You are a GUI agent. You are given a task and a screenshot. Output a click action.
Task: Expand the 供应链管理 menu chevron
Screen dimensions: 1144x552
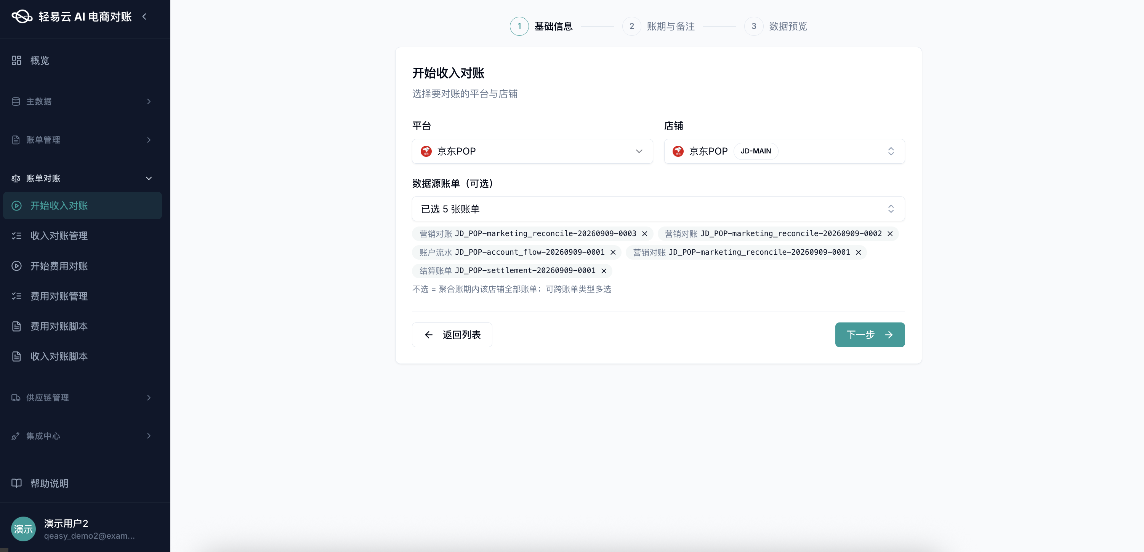coord(149,397)
